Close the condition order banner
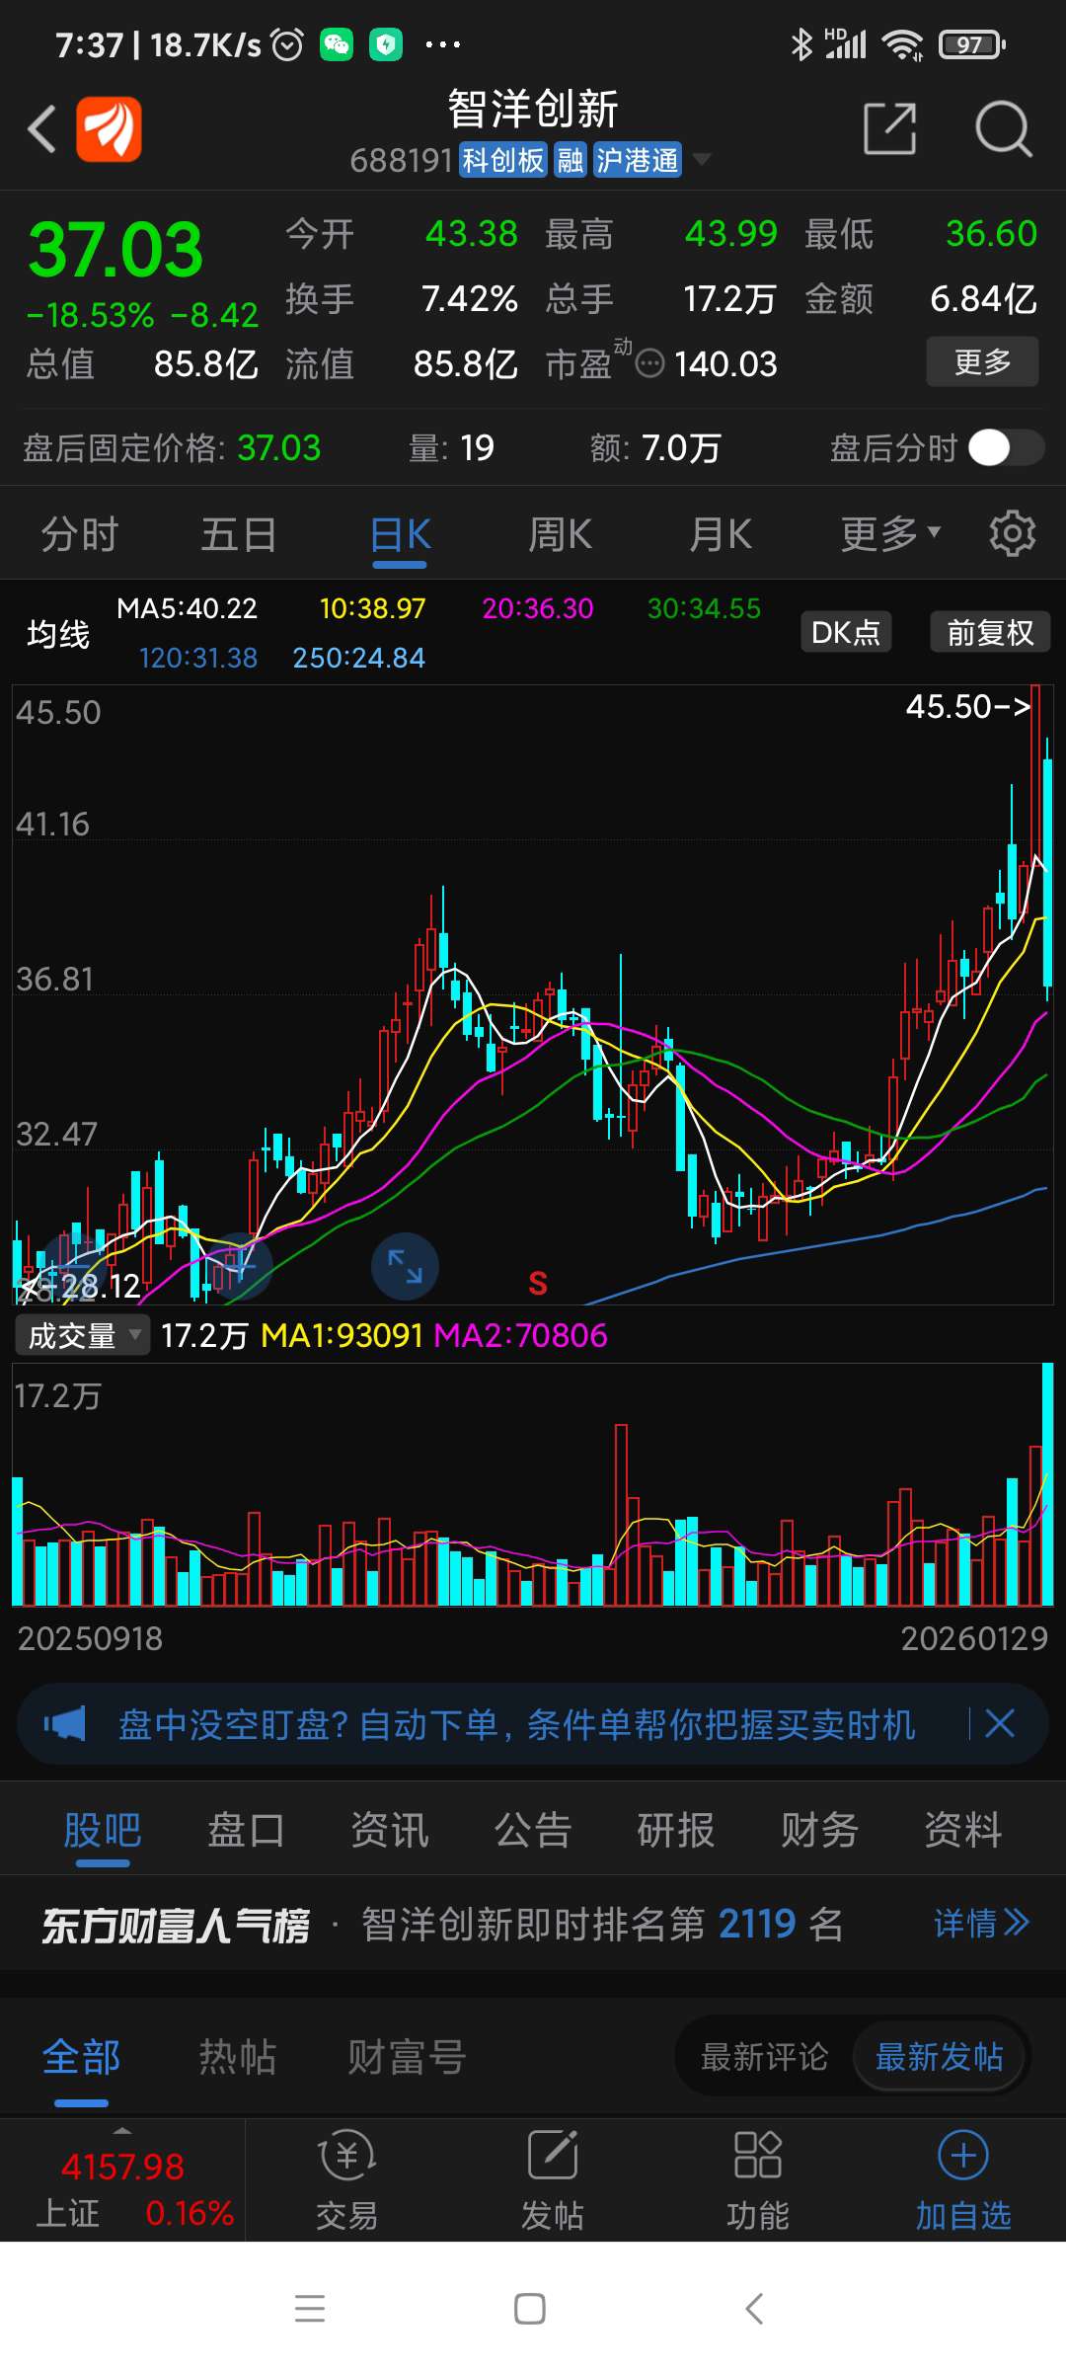 1000,1724
